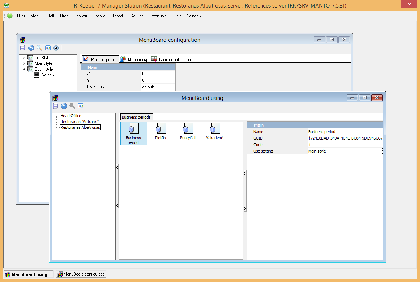Click round record icon in MenuBoard configuration toolbar

coord(56,48)
